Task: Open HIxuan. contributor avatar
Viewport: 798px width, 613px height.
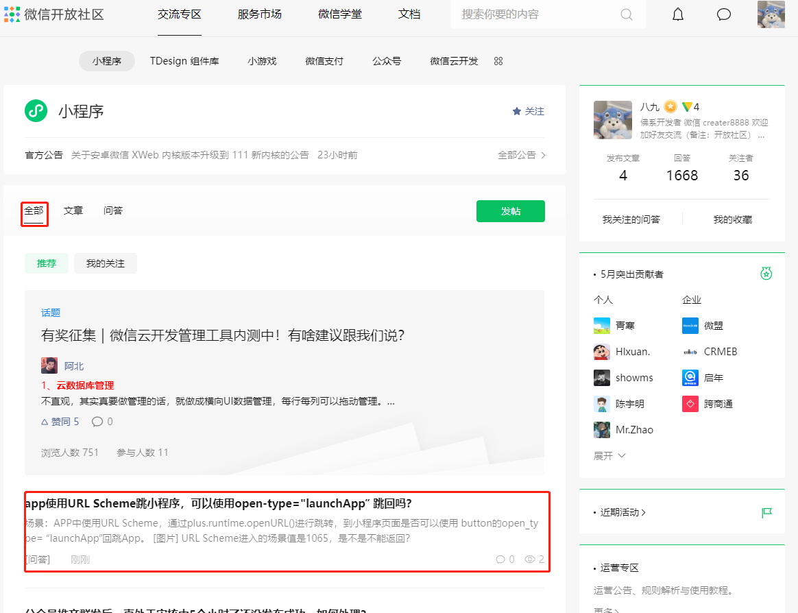Action: [602, 351]
